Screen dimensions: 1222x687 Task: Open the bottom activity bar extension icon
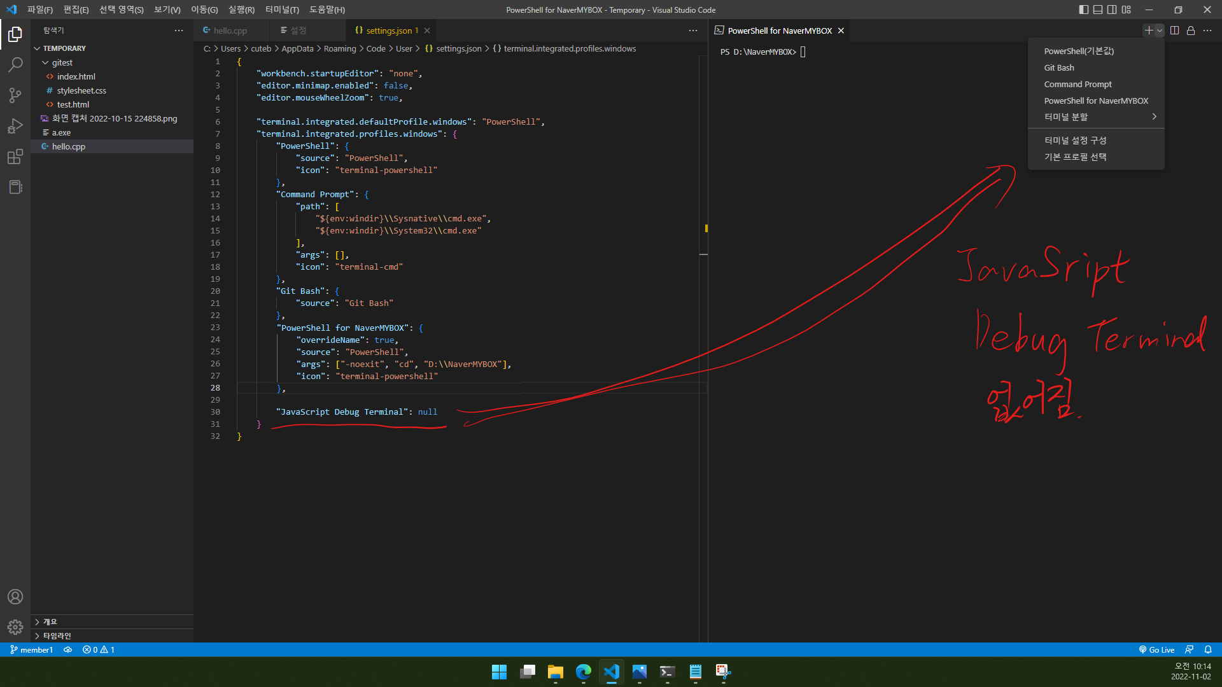15,187
